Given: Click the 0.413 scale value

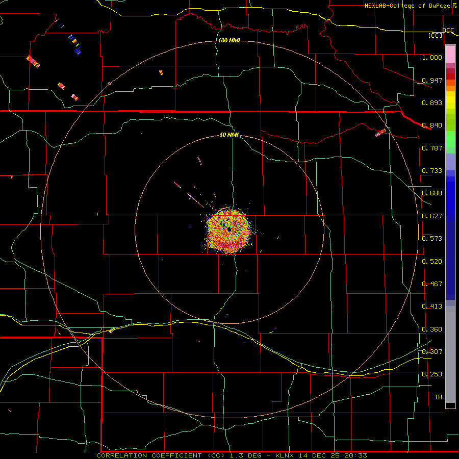Looking at the screenshot, I should click(x=432, y=307).
